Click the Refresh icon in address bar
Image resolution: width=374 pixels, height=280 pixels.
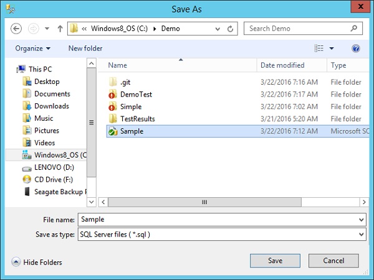[x=231, y=29]
